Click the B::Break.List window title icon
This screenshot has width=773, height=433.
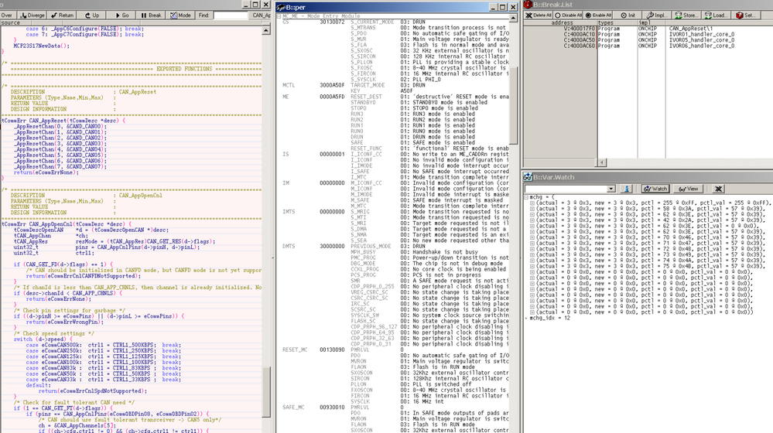point(528,5)
